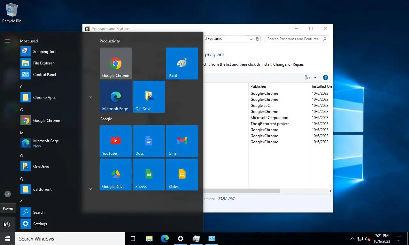Open Programs and Features help icon

click(x=326, y=78)
